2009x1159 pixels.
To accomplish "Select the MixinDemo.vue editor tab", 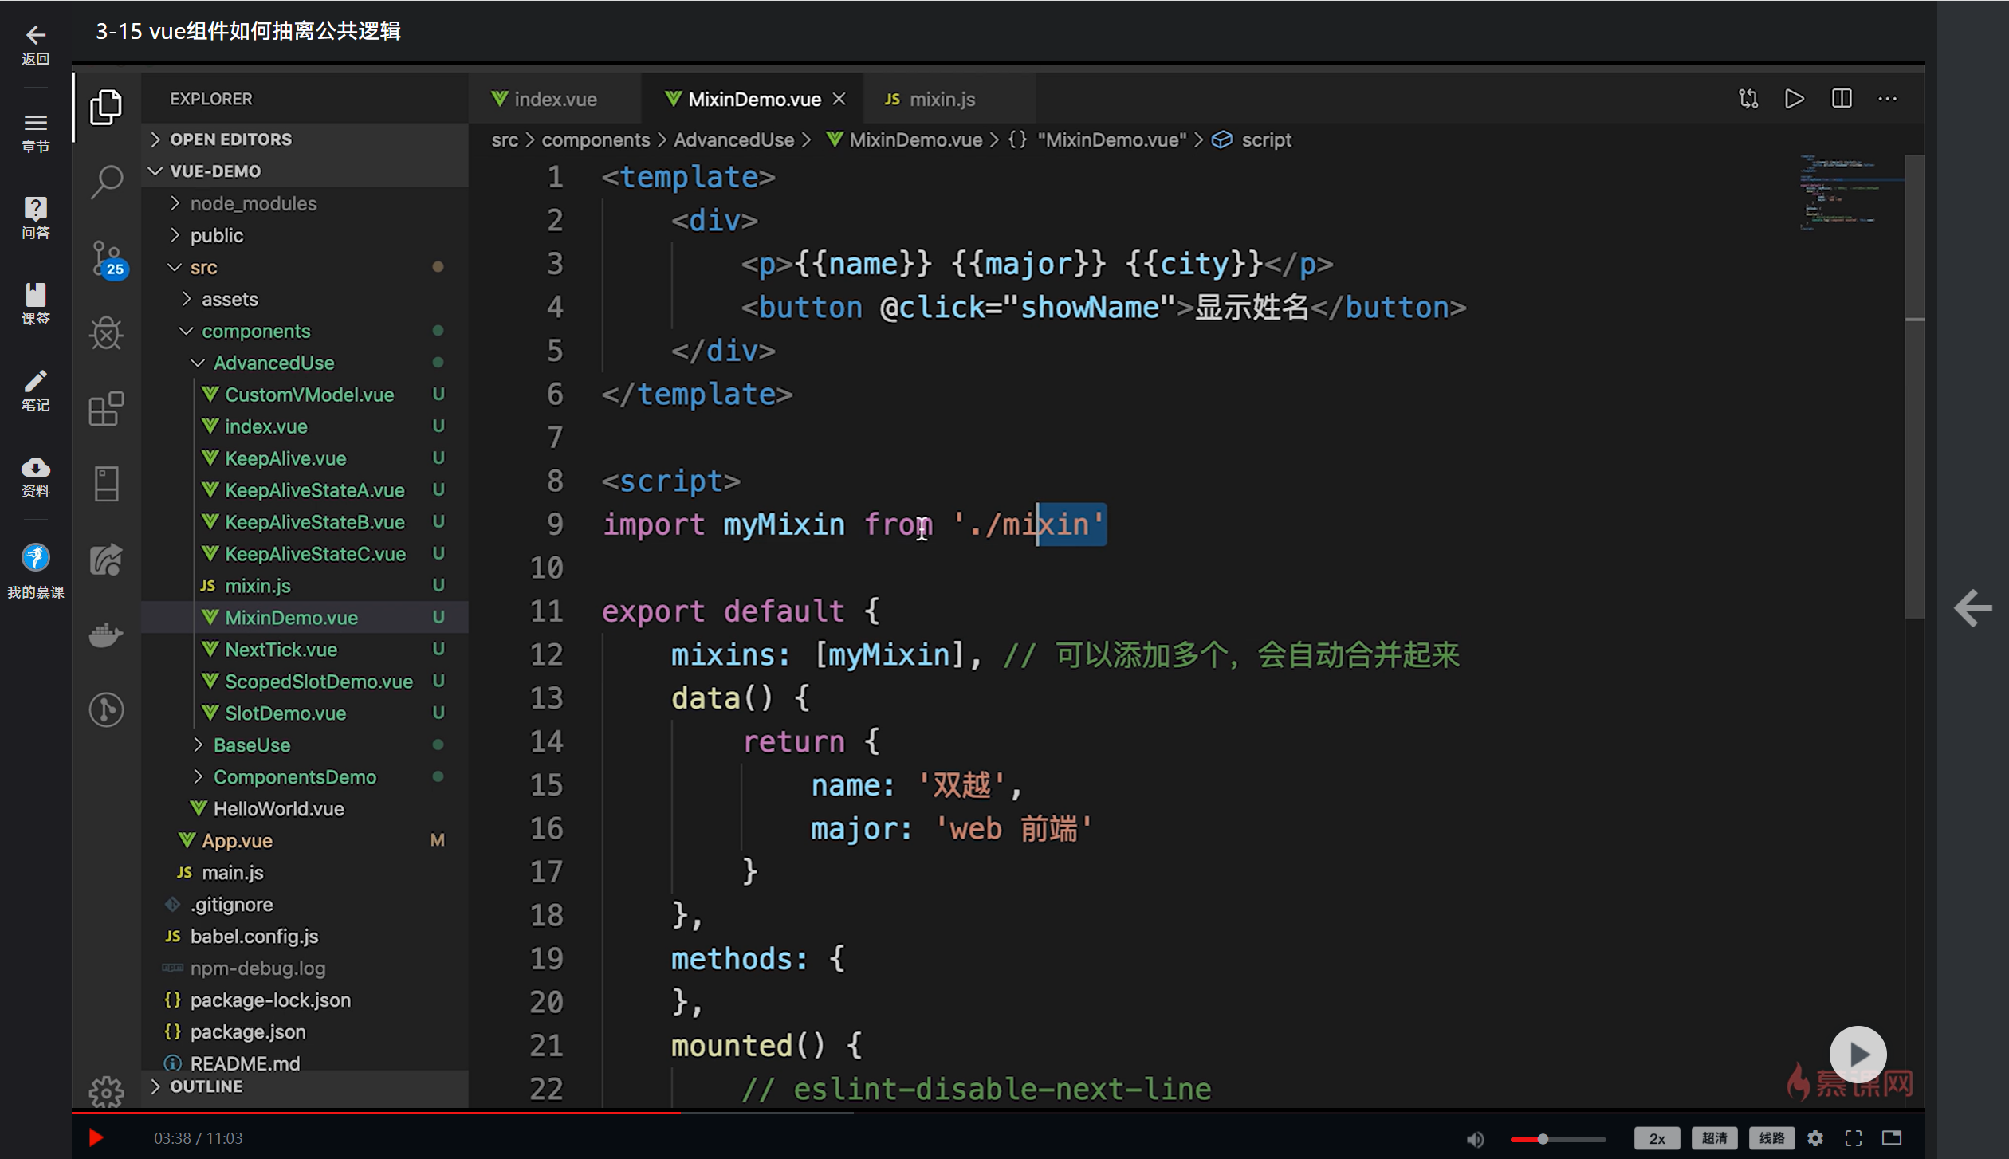I will pyautogui.click(x=753, y=99).
